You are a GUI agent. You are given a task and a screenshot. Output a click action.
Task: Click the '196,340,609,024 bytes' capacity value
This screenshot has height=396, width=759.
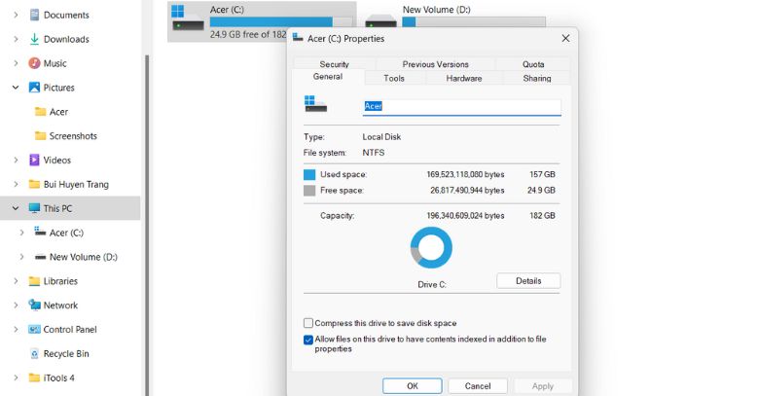[465, 216]
